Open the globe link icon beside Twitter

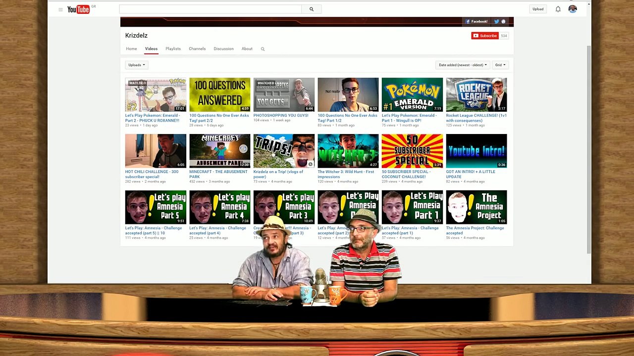503,22
